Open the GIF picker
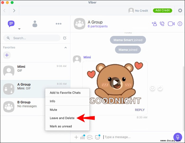 click(x=90, y=137)
